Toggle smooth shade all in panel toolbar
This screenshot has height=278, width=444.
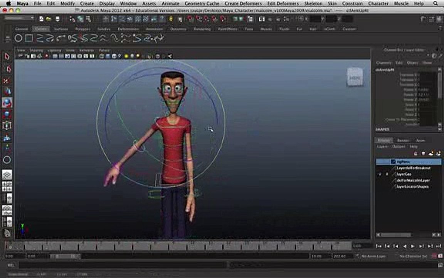coord(108,56)
